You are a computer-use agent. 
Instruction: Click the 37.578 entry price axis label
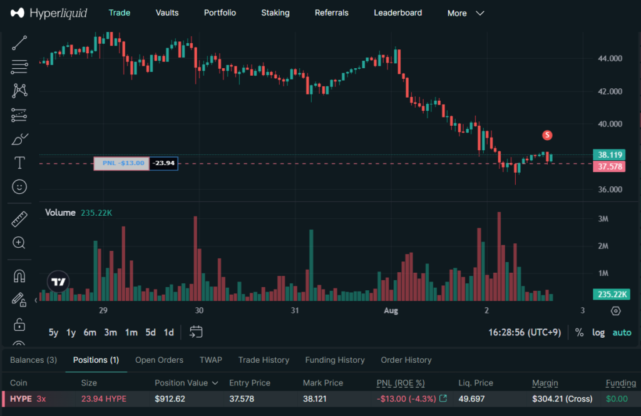pyautogui.click(x=609, y=167)
